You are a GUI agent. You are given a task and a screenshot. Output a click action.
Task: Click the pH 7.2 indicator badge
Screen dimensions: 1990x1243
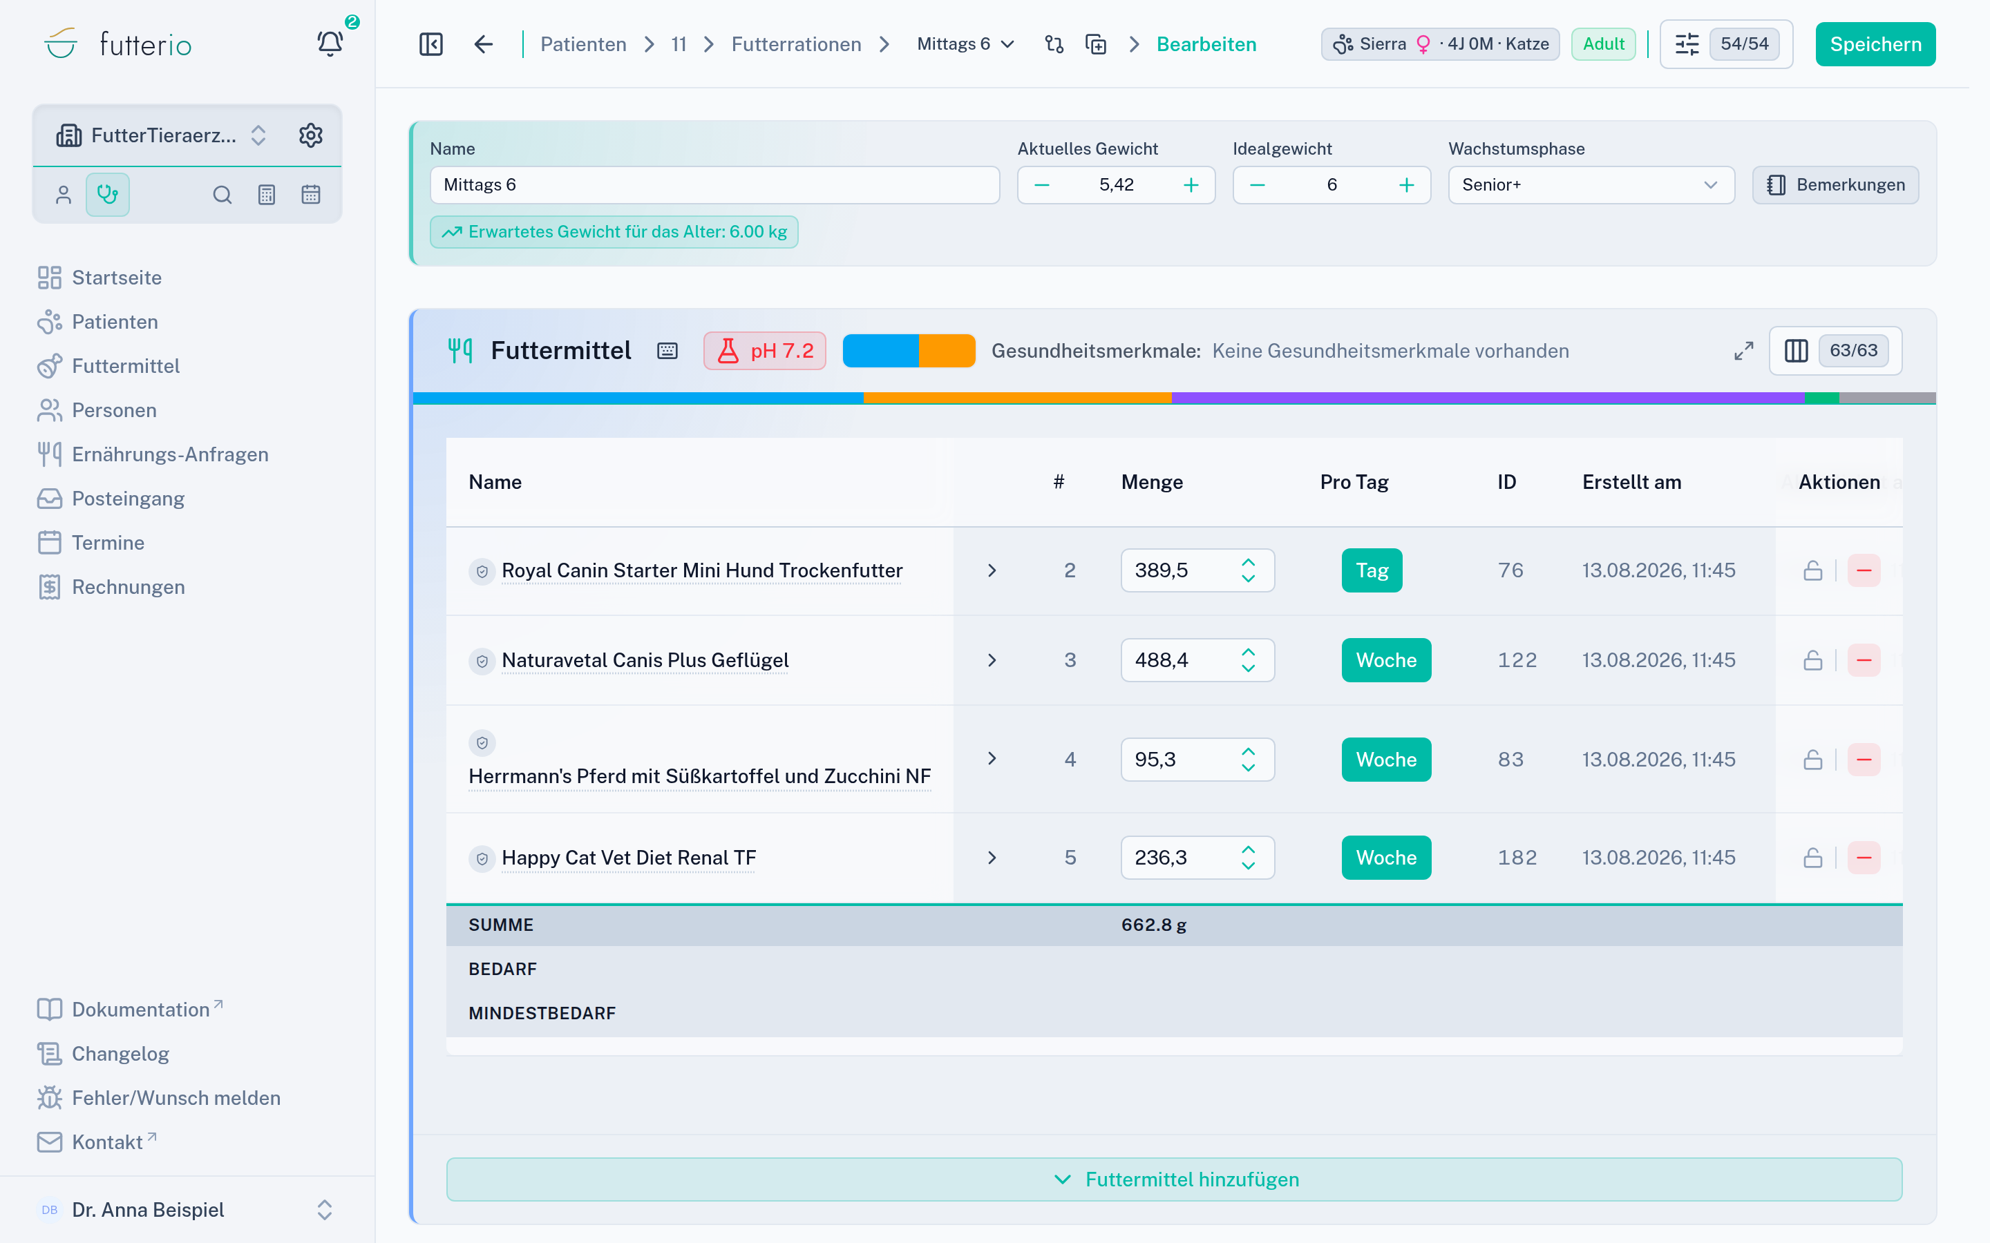(765, 351)
